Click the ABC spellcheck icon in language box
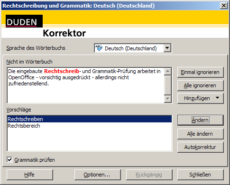The image size is (230, 185). [x=99, y=48]
